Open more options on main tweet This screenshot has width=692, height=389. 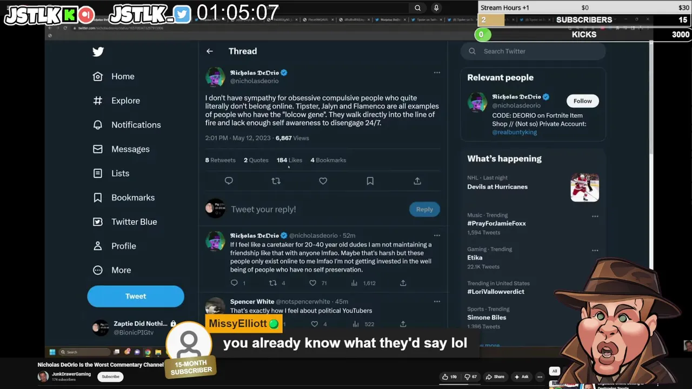(x=437, y=72)
